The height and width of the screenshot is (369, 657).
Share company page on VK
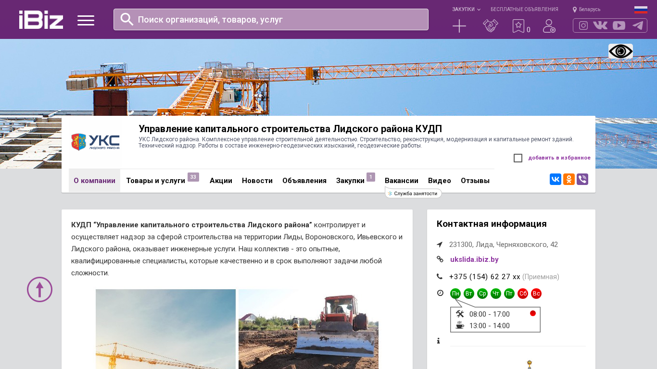[x=556, y=179]
